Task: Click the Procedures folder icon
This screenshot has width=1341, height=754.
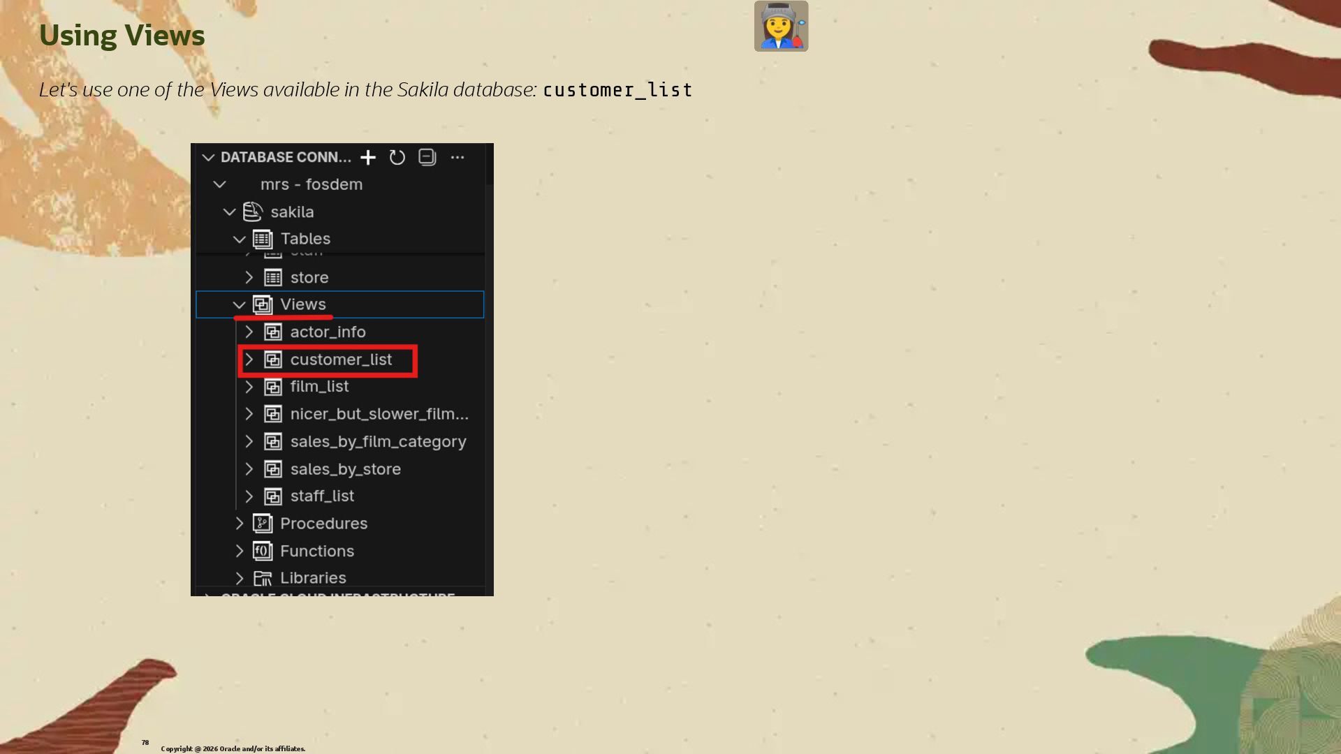Action: [x=263, y=524]
